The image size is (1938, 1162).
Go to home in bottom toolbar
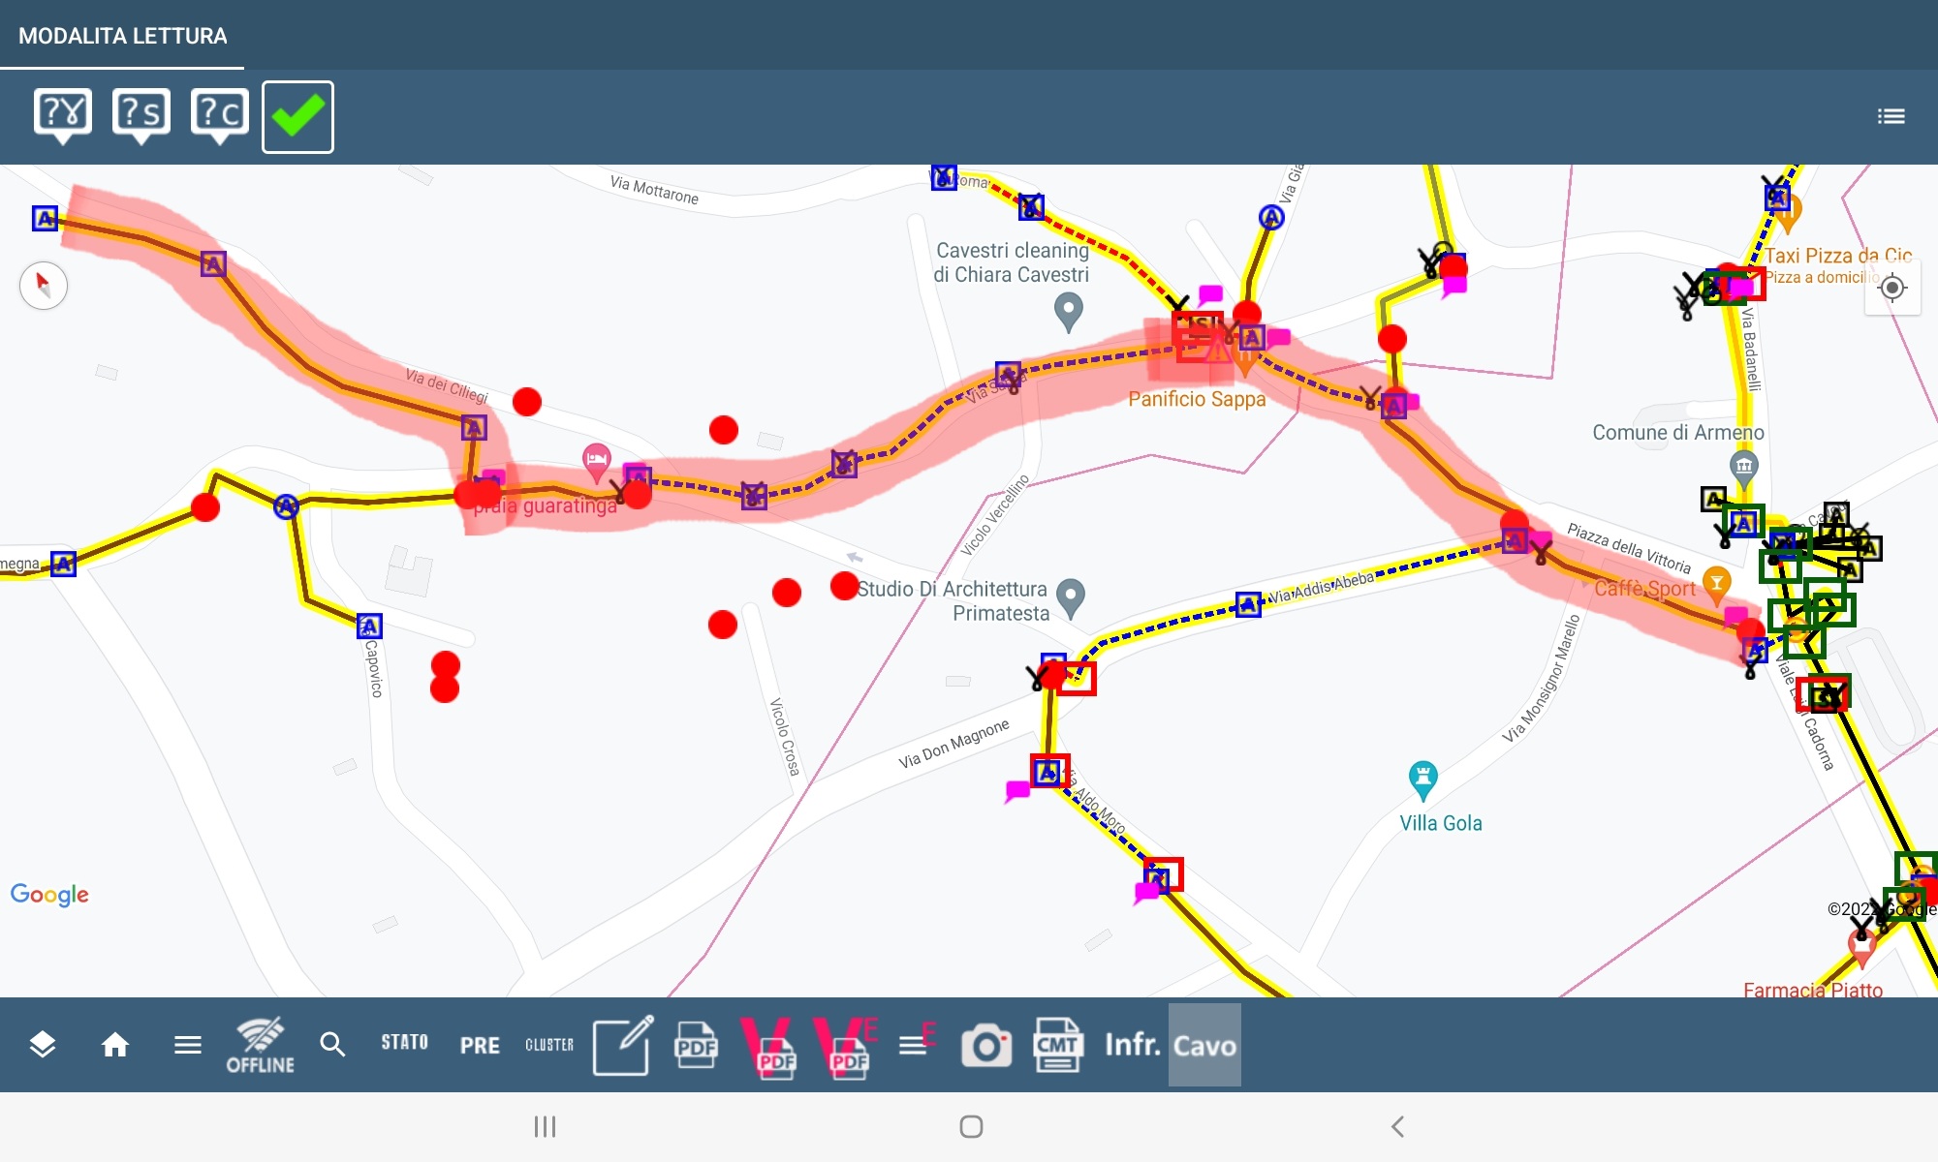click(115, 1045)
